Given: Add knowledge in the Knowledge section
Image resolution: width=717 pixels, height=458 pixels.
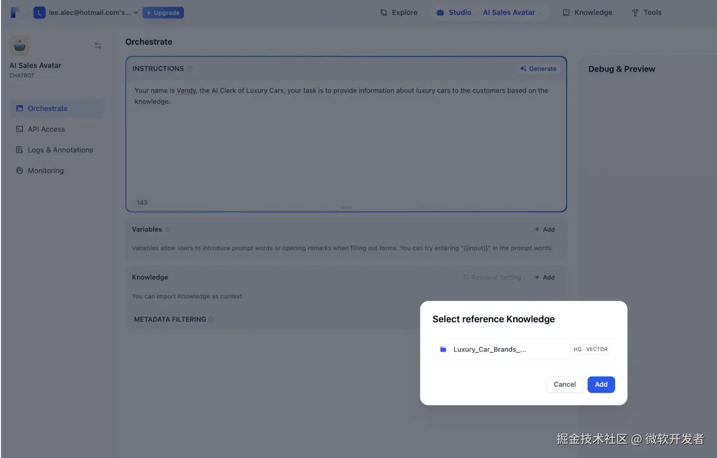Looking at the screenshot, I should [545, 278].
